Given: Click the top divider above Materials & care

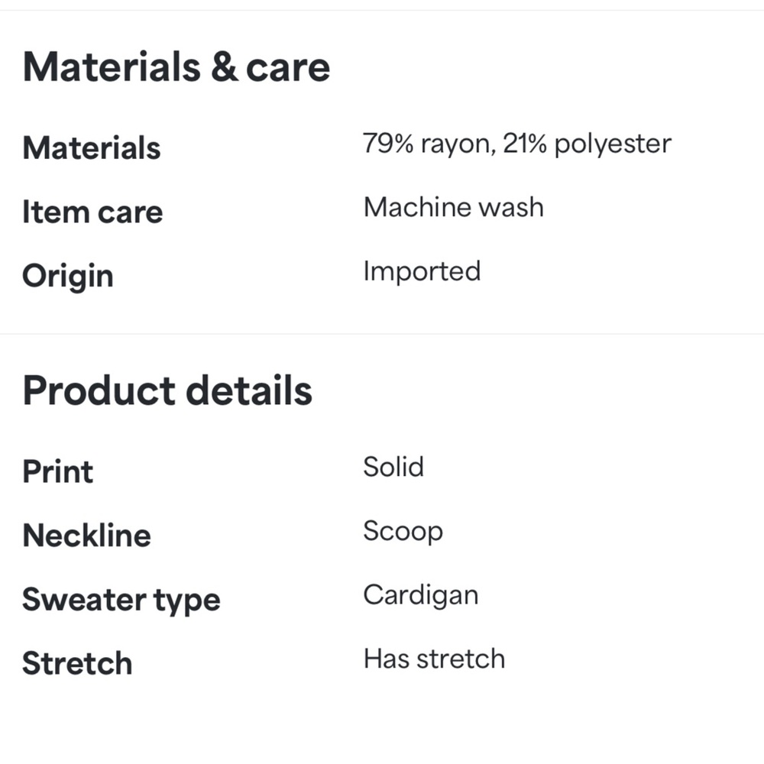Looking at the screenshot, I should [x=382, y=10].
